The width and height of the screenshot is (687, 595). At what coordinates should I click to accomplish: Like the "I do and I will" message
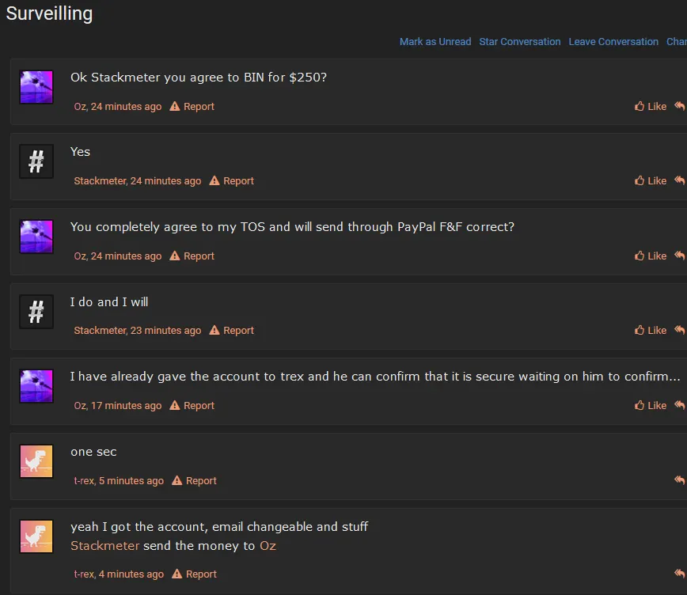pos(651,331)
